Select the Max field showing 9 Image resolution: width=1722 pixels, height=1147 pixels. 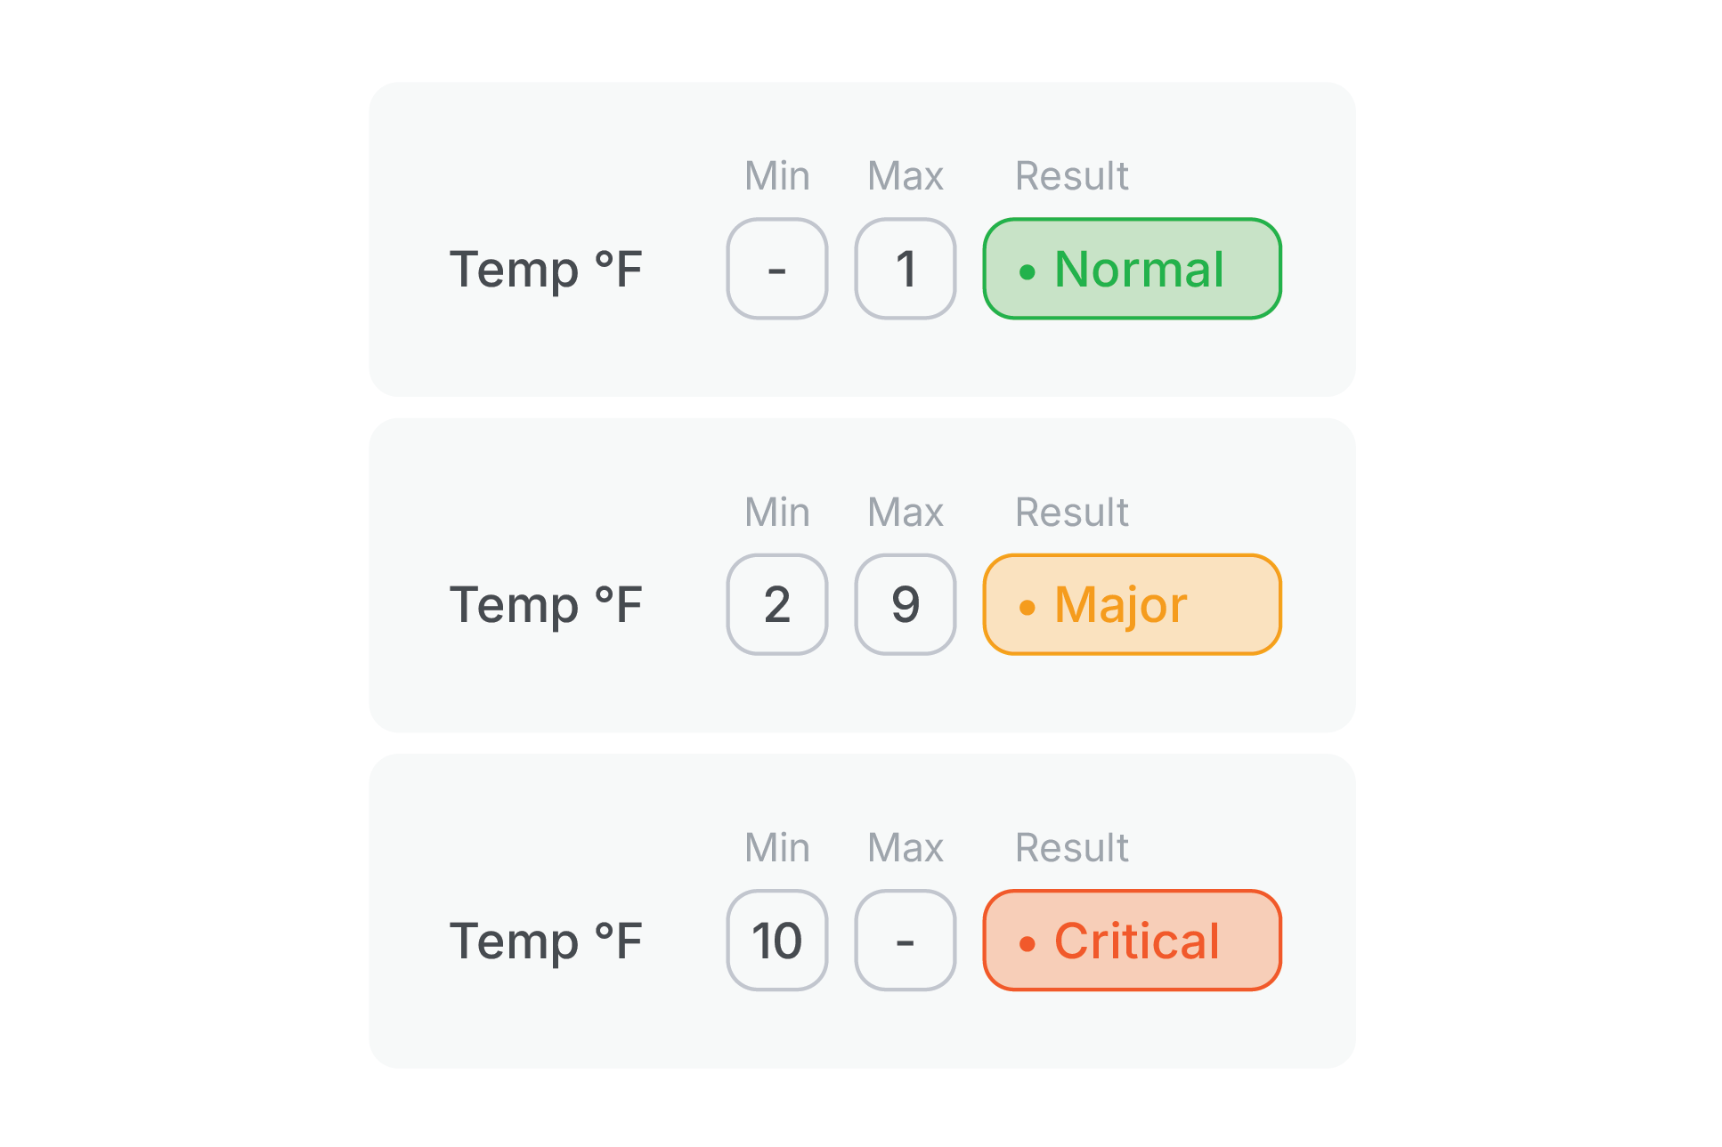coord(906,604)
